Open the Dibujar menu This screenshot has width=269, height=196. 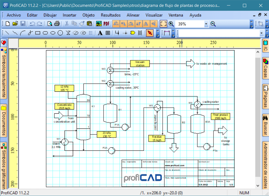[x=50, y=15]
